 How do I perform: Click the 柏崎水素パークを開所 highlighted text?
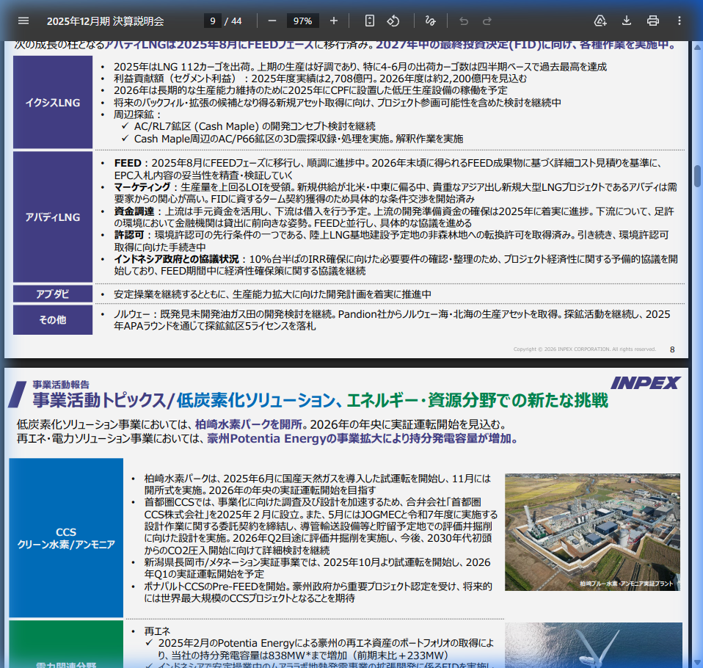coord(248,424)
